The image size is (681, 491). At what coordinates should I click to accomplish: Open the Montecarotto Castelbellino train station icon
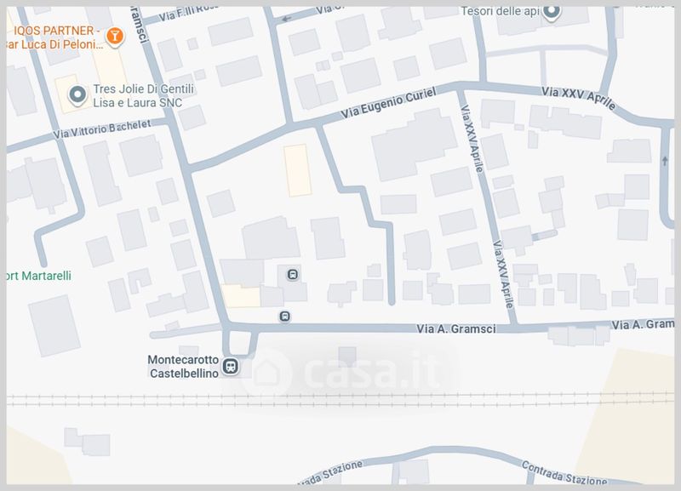point(230,367)
